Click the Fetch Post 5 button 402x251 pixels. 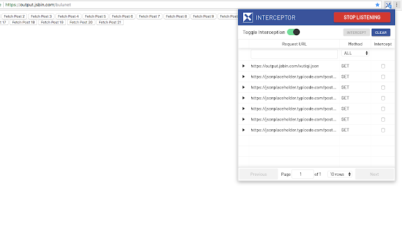[95, 16]
